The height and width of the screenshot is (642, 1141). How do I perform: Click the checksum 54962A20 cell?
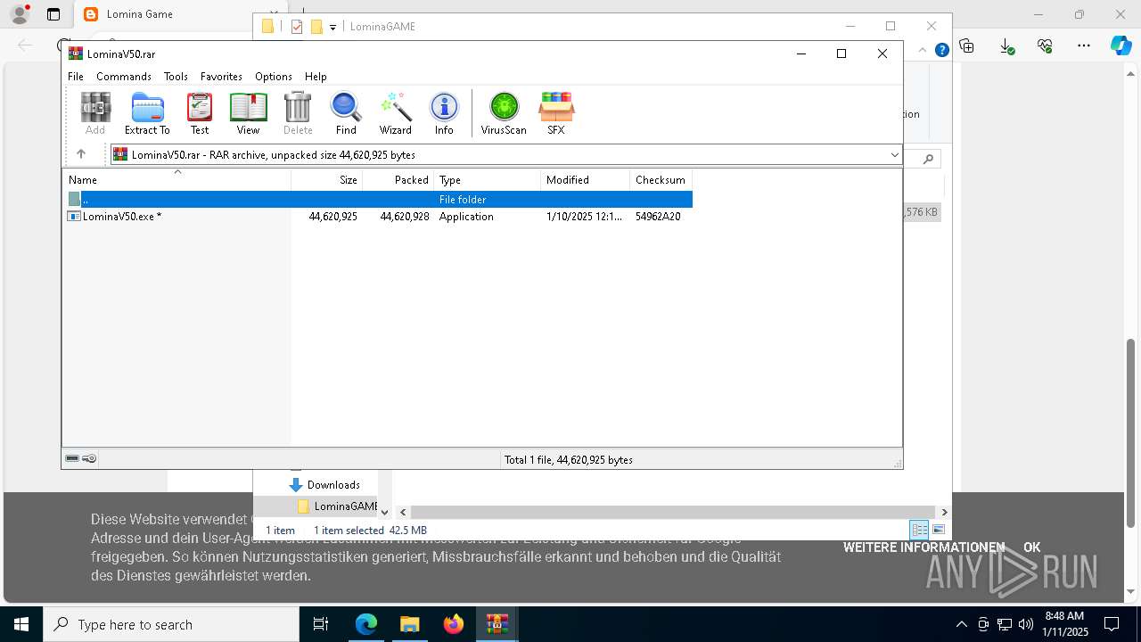(658, 217)
